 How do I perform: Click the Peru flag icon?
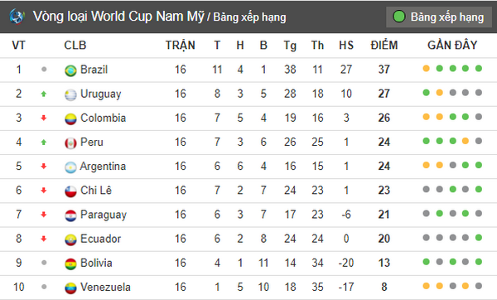click(x=70, y=143)
